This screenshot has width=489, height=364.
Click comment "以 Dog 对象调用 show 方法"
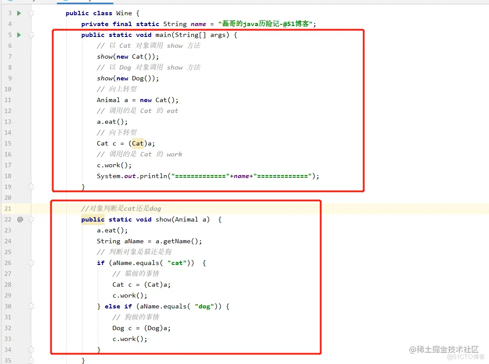pyautogui.click(x=149, y=67)
